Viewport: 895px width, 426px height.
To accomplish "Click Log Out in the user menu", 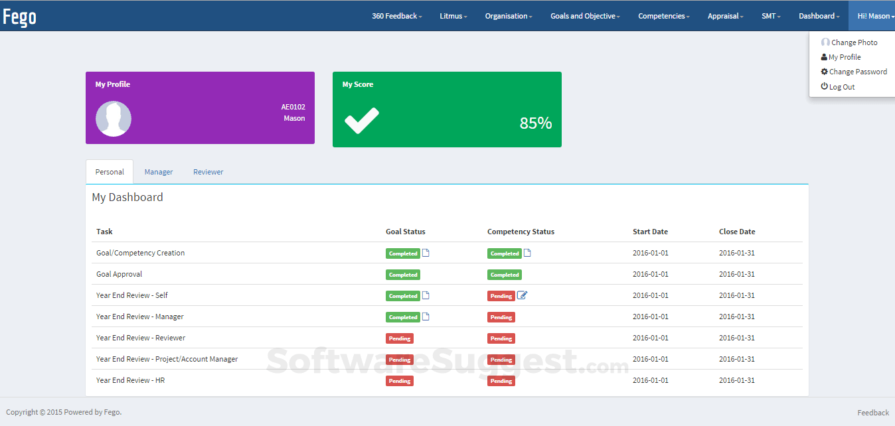I will (x=841, y=87).
